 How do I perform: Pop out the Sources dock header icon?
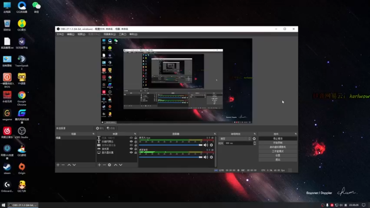tap(135, 134)
